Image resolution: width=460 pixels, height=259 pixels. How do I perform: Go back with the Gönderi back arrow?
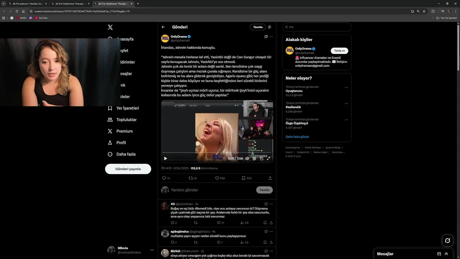pos(163,27)
